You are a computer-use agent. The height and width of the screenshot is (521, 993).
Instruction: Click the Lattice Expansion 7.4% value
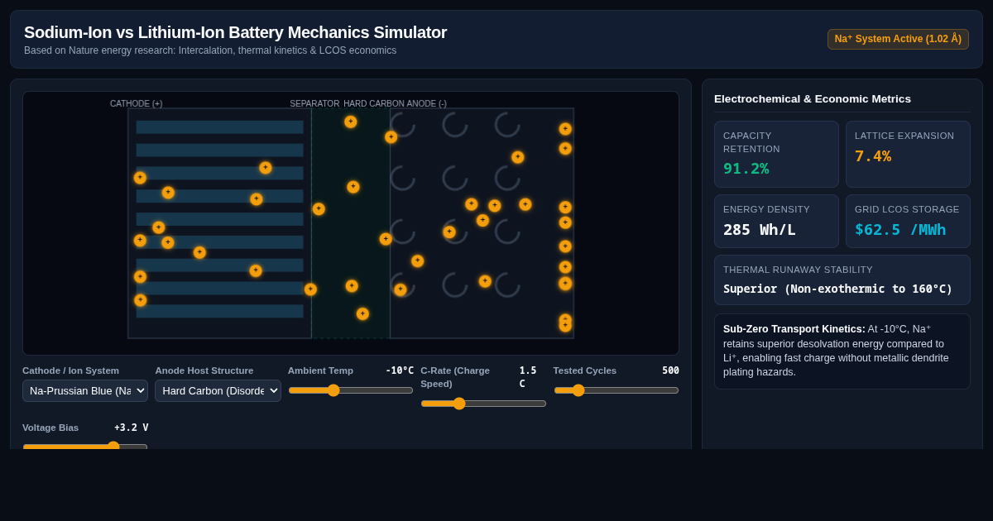coord(873,156)
